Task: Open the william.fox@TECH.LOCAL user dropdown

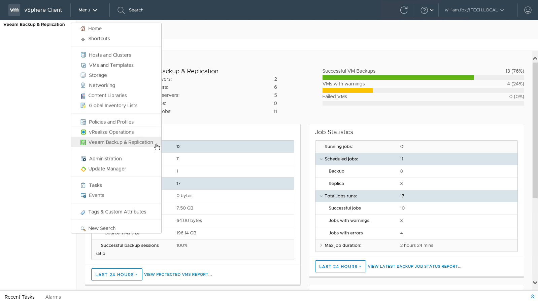Action: point(474,10)
